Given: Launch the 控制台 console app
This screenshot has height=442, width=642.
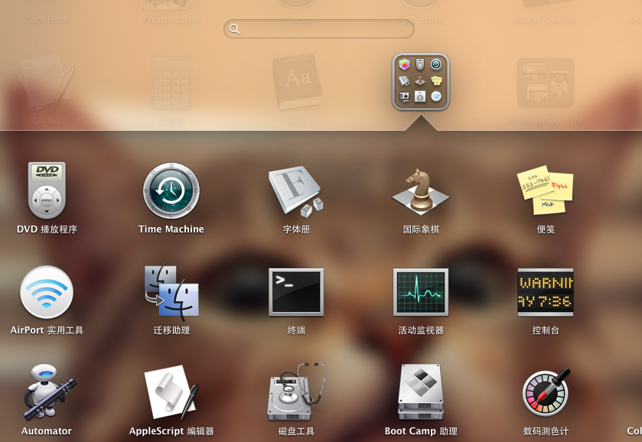Looking at the screenshot, I should tap(546, 292).
